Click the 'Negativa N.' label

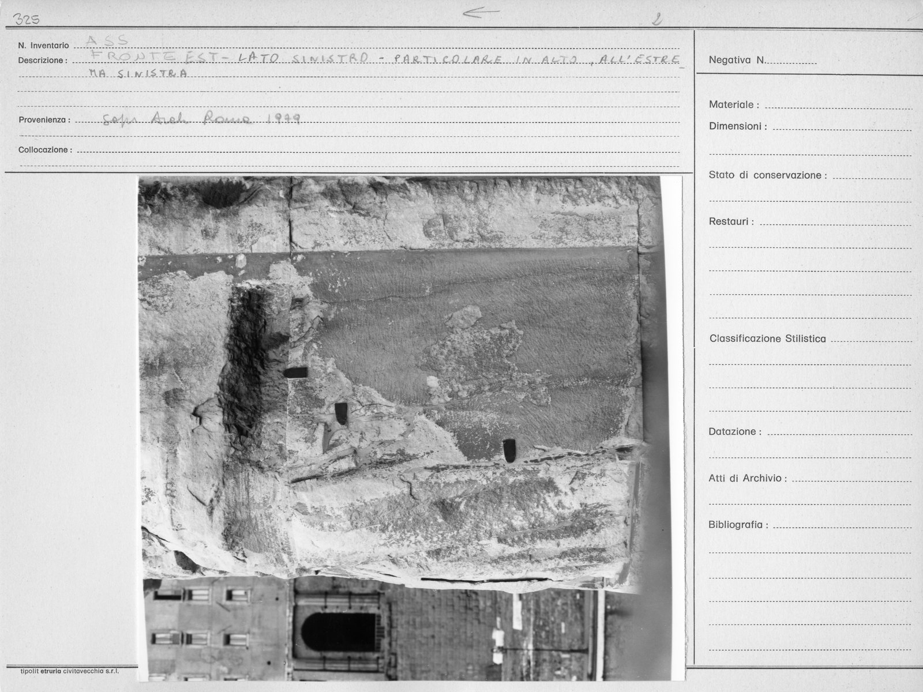tap(737, 60)
